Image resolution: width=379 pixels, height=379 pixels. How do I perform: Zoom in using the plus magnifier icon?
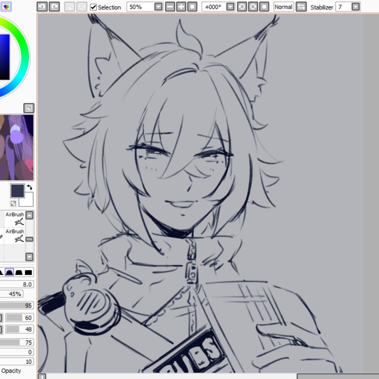coord(181,7)
